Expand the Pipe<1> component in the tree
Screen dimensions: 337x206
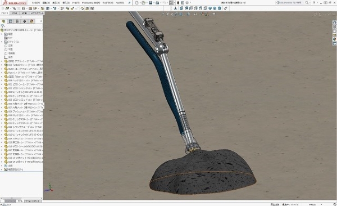click(x=2, y=73)
